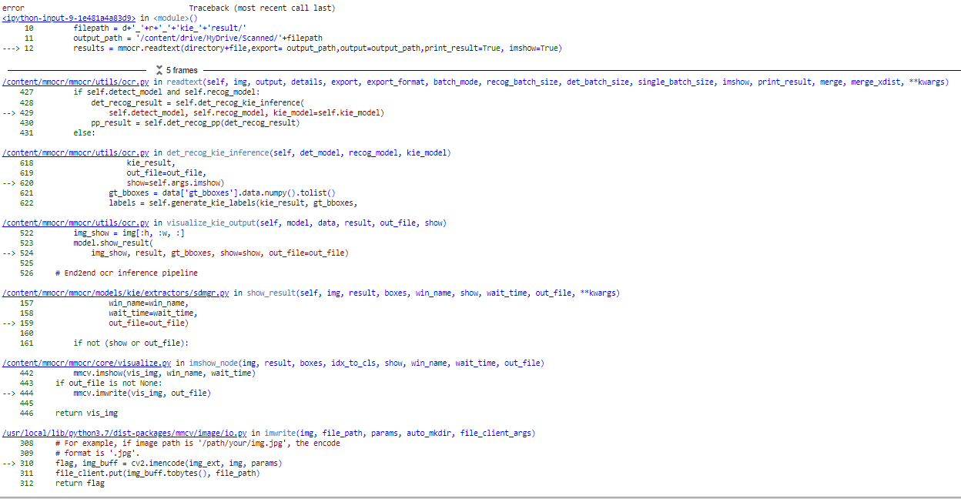Open the visualize.py imshow_node frame link
The image size is (961, 499).
tap(85, 363)
